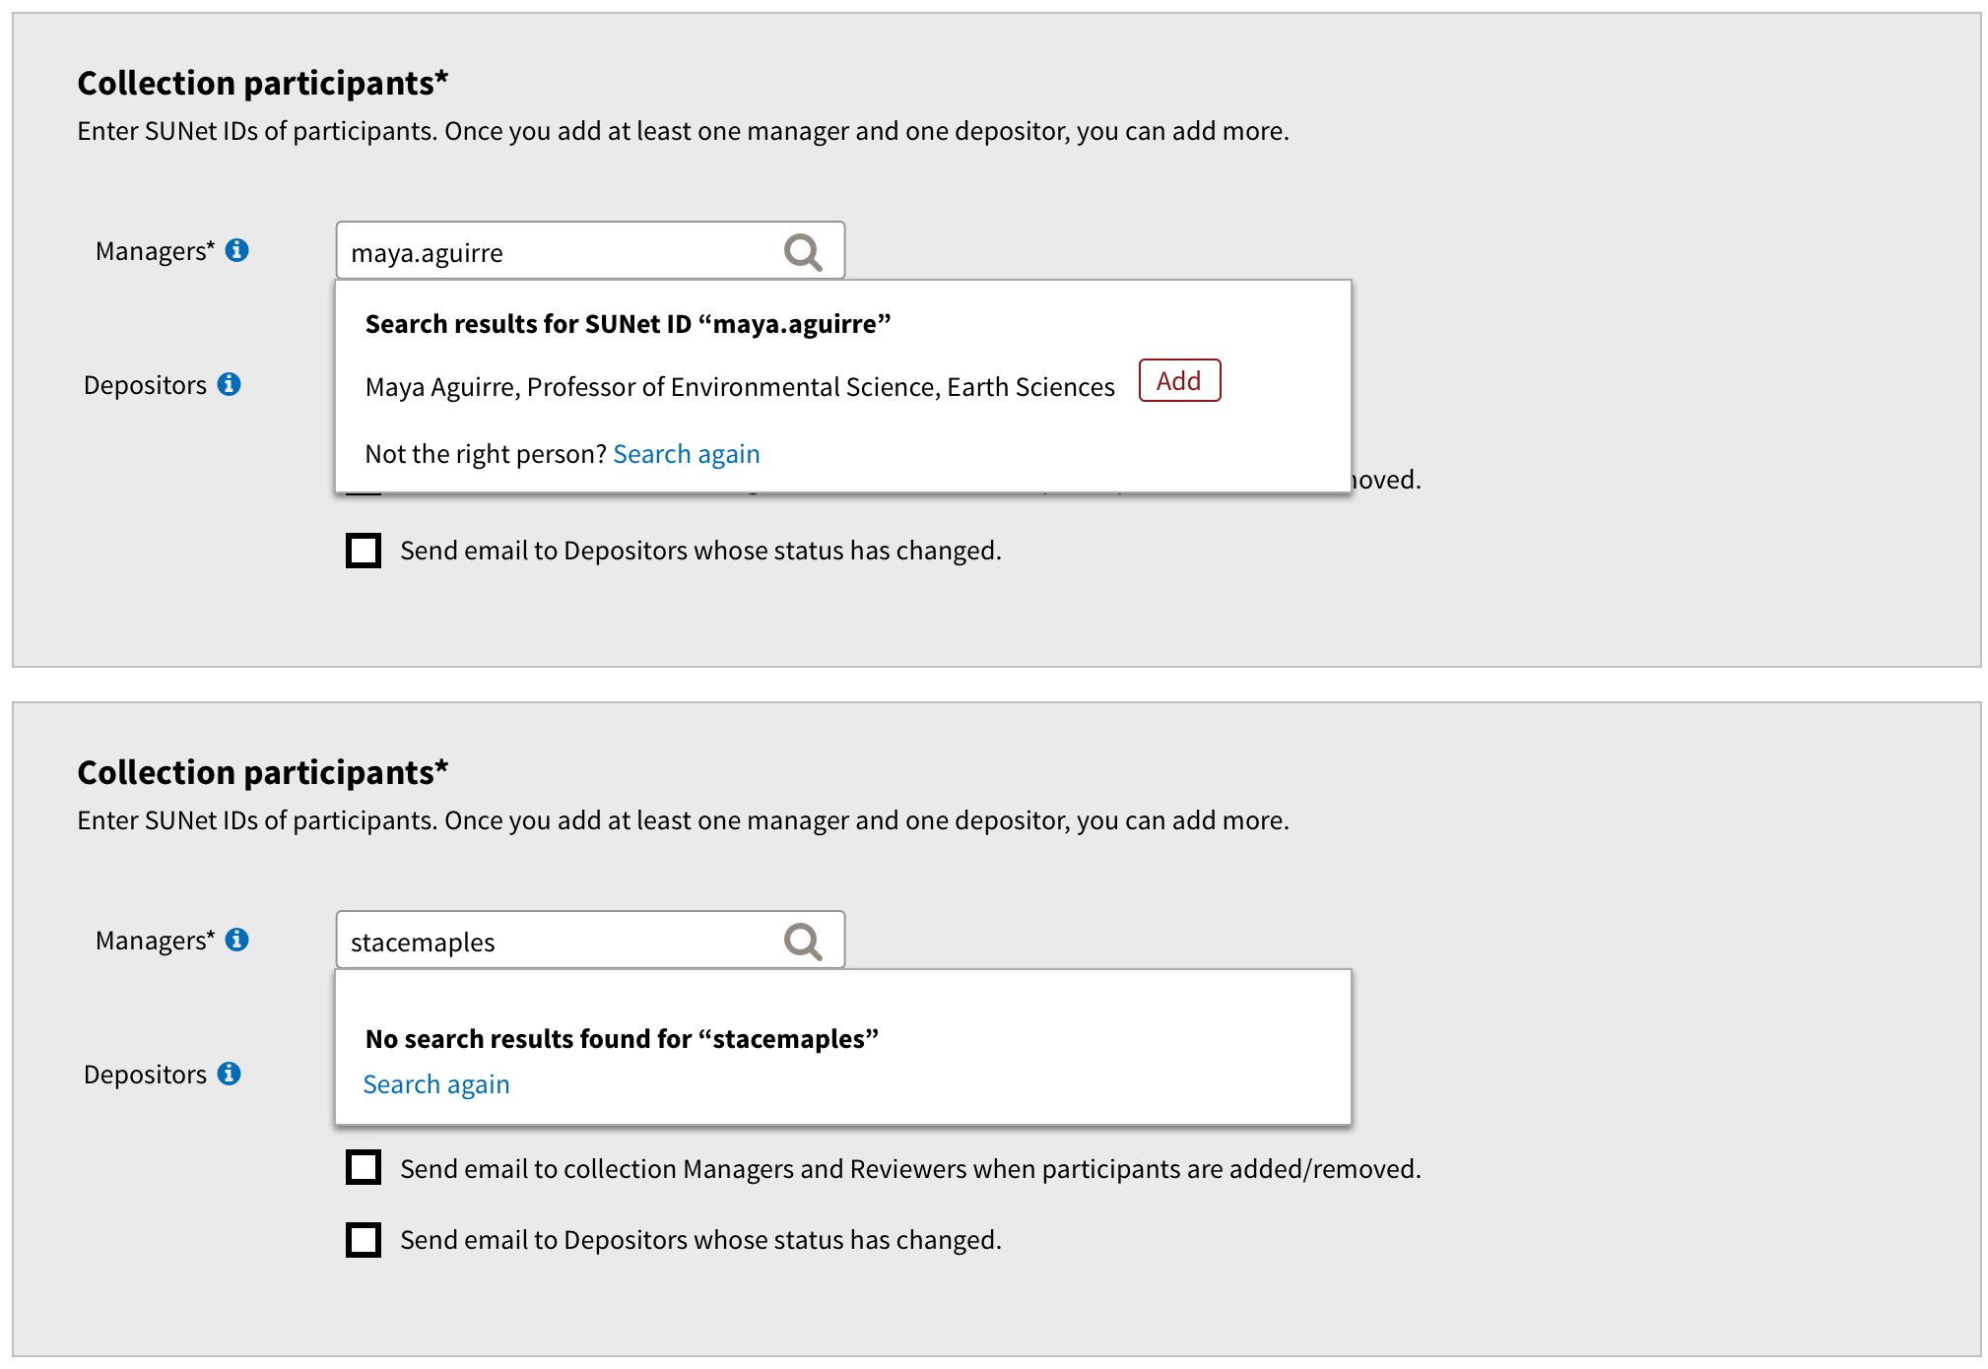The image size is (1988, 1369).
Task: Click the search magnifier next to stacemaples
Action: [x=801, y=941]
